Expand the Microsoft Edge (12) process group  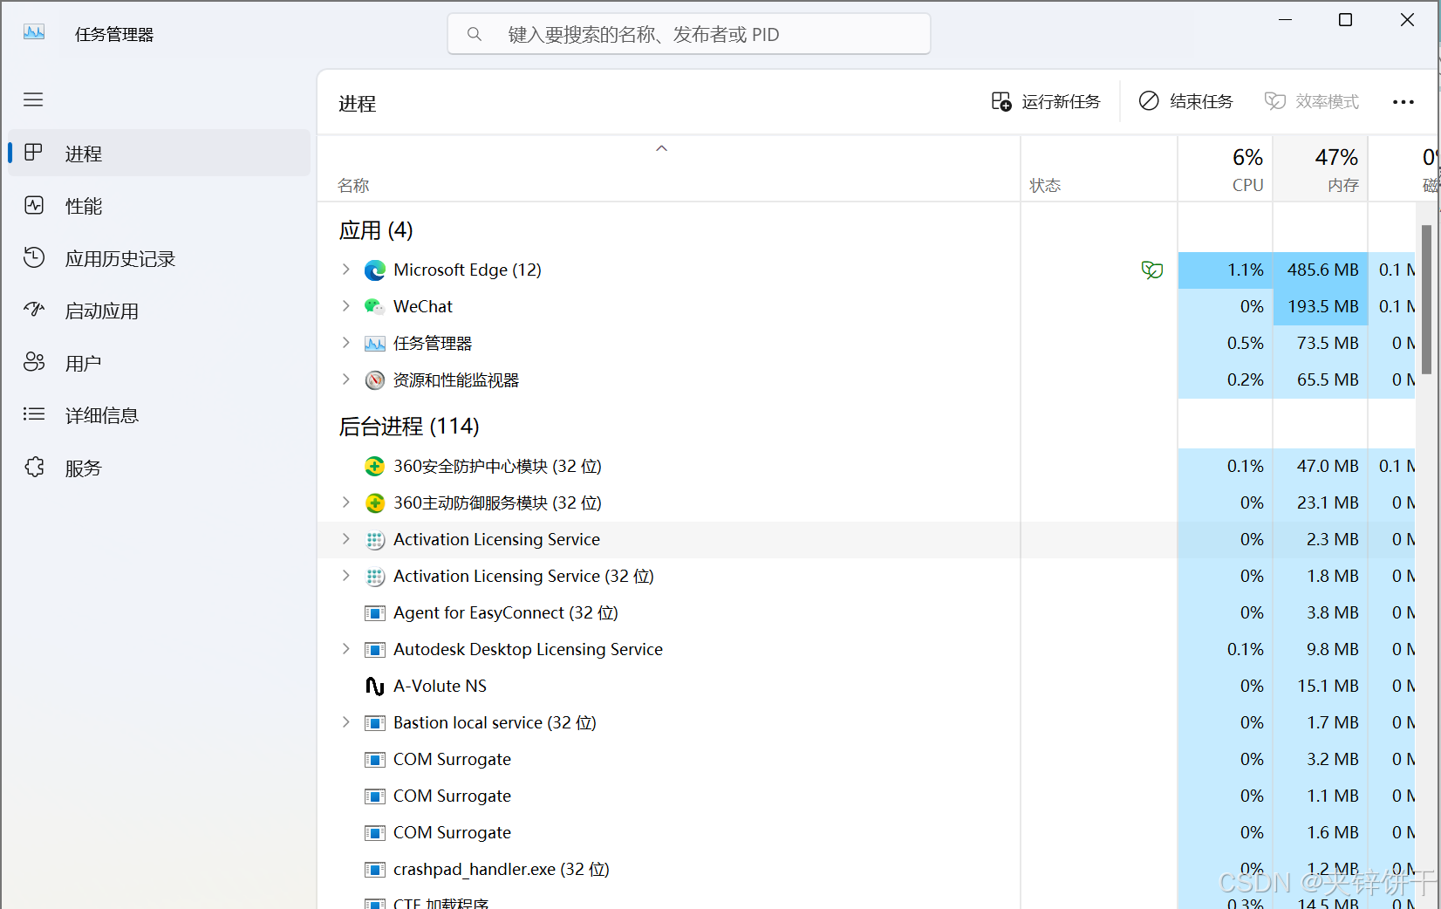click(346, 270)
